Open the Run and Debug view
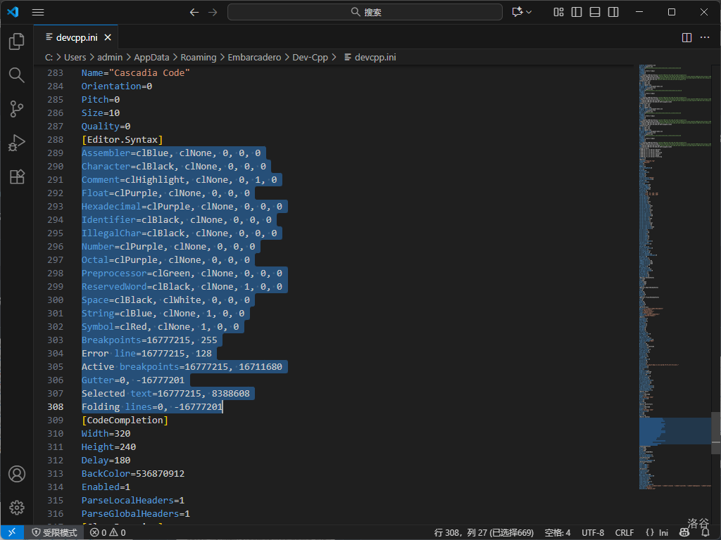The width and height of the screenshot is (721, 540). [17, 143]
